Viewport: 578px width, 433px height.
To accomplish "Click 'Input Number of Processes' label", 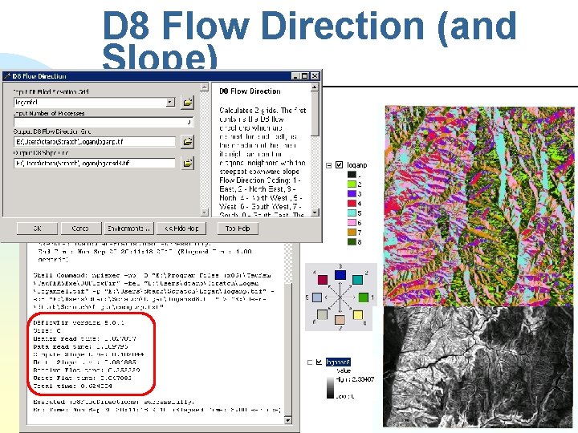I will (x=49, y=113).
